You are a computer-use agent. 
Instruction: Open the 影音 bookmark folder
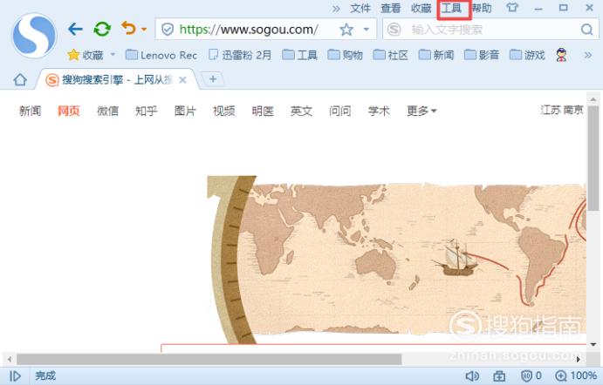482,55
